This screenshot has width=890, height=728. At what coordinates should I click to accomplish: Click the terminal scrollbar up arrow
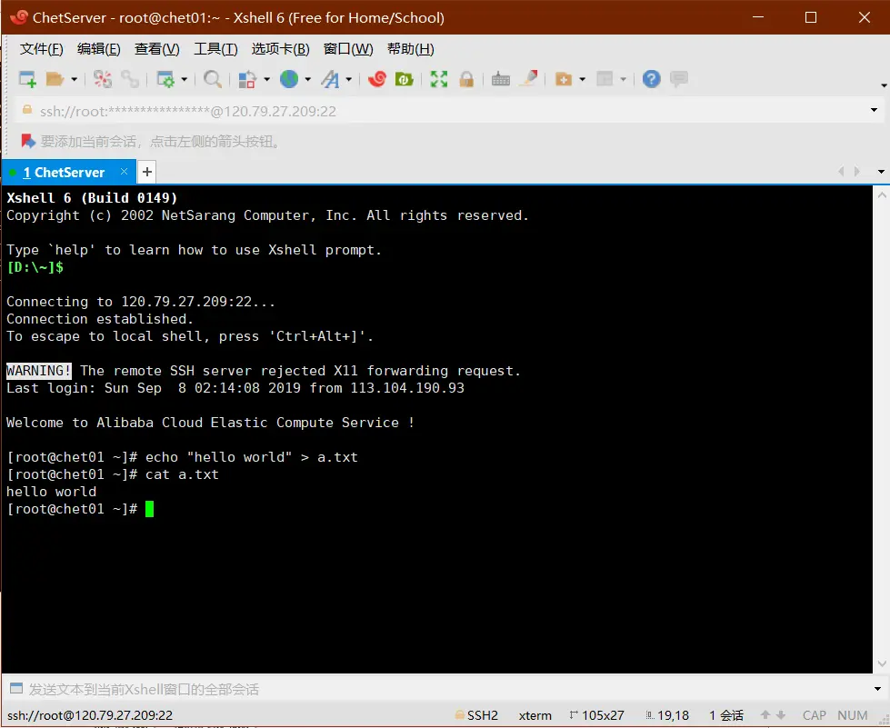pos(882,195)
